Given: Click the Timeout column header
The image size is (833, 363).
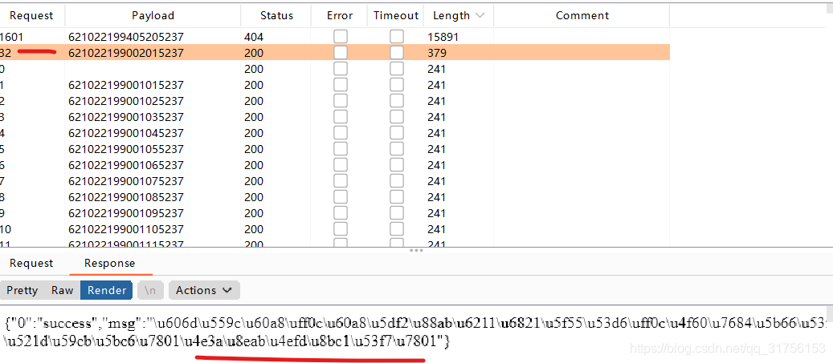Looking at the screenshot, I should coord(396,16).
